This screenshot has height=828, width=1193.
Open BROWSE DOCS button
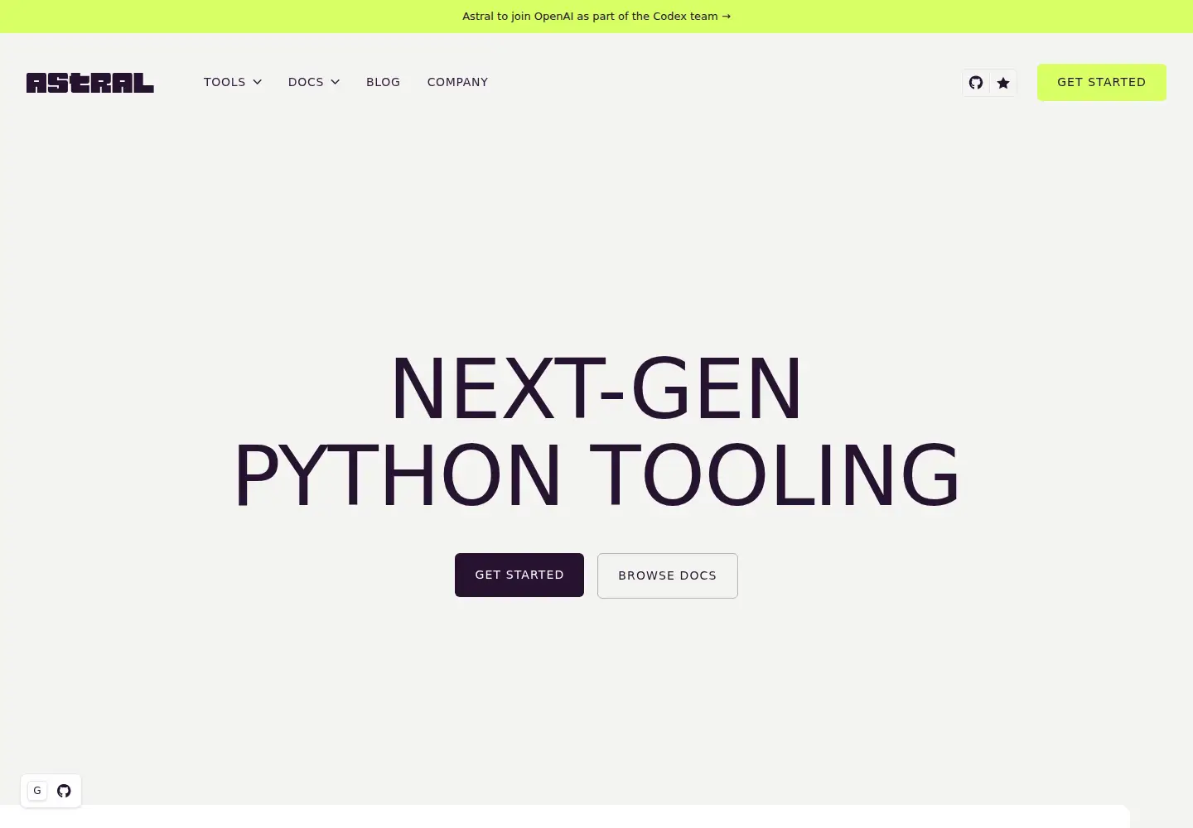point(668,575)
